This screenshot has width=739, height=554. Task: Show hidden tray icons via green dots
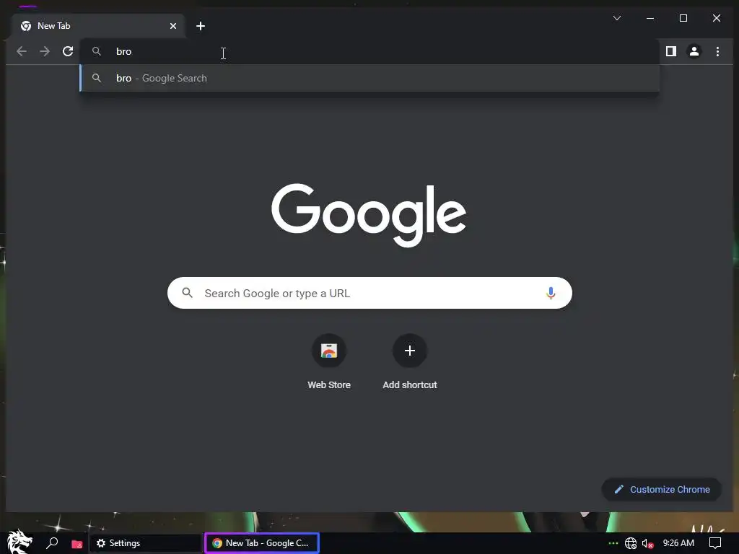(x=613, y=543)
